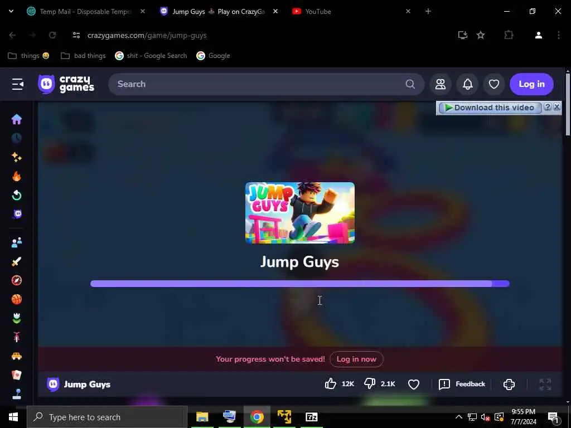Close the Temp Mail tab

tap(143, 11)
